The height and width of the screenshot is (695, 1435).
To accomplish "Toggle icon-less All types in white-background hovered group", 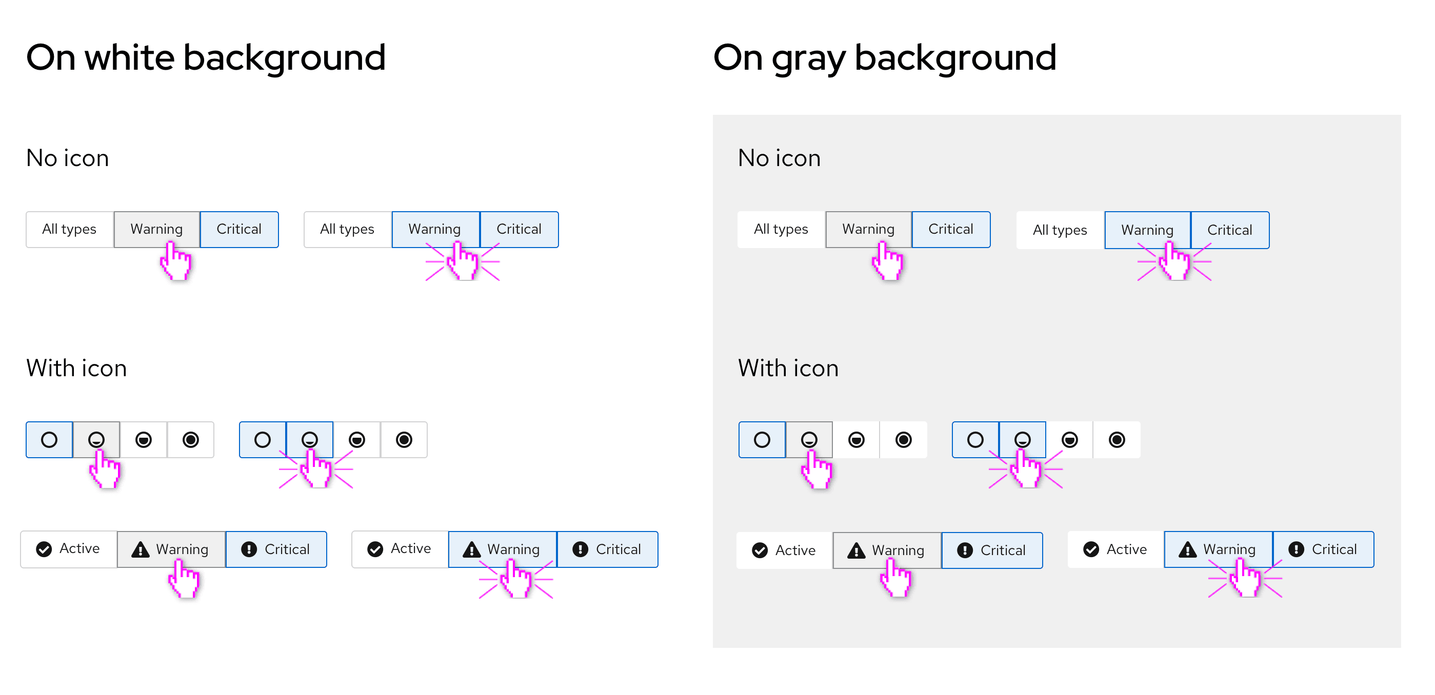I will point(69,230).
